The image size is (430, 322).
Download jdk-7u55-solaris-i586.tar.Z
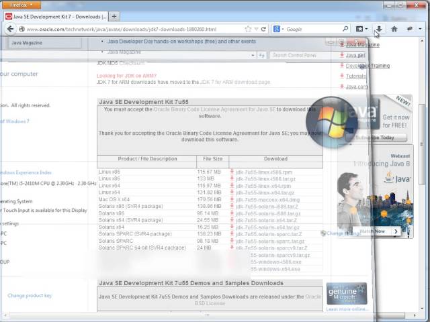[x=267, y=207]
